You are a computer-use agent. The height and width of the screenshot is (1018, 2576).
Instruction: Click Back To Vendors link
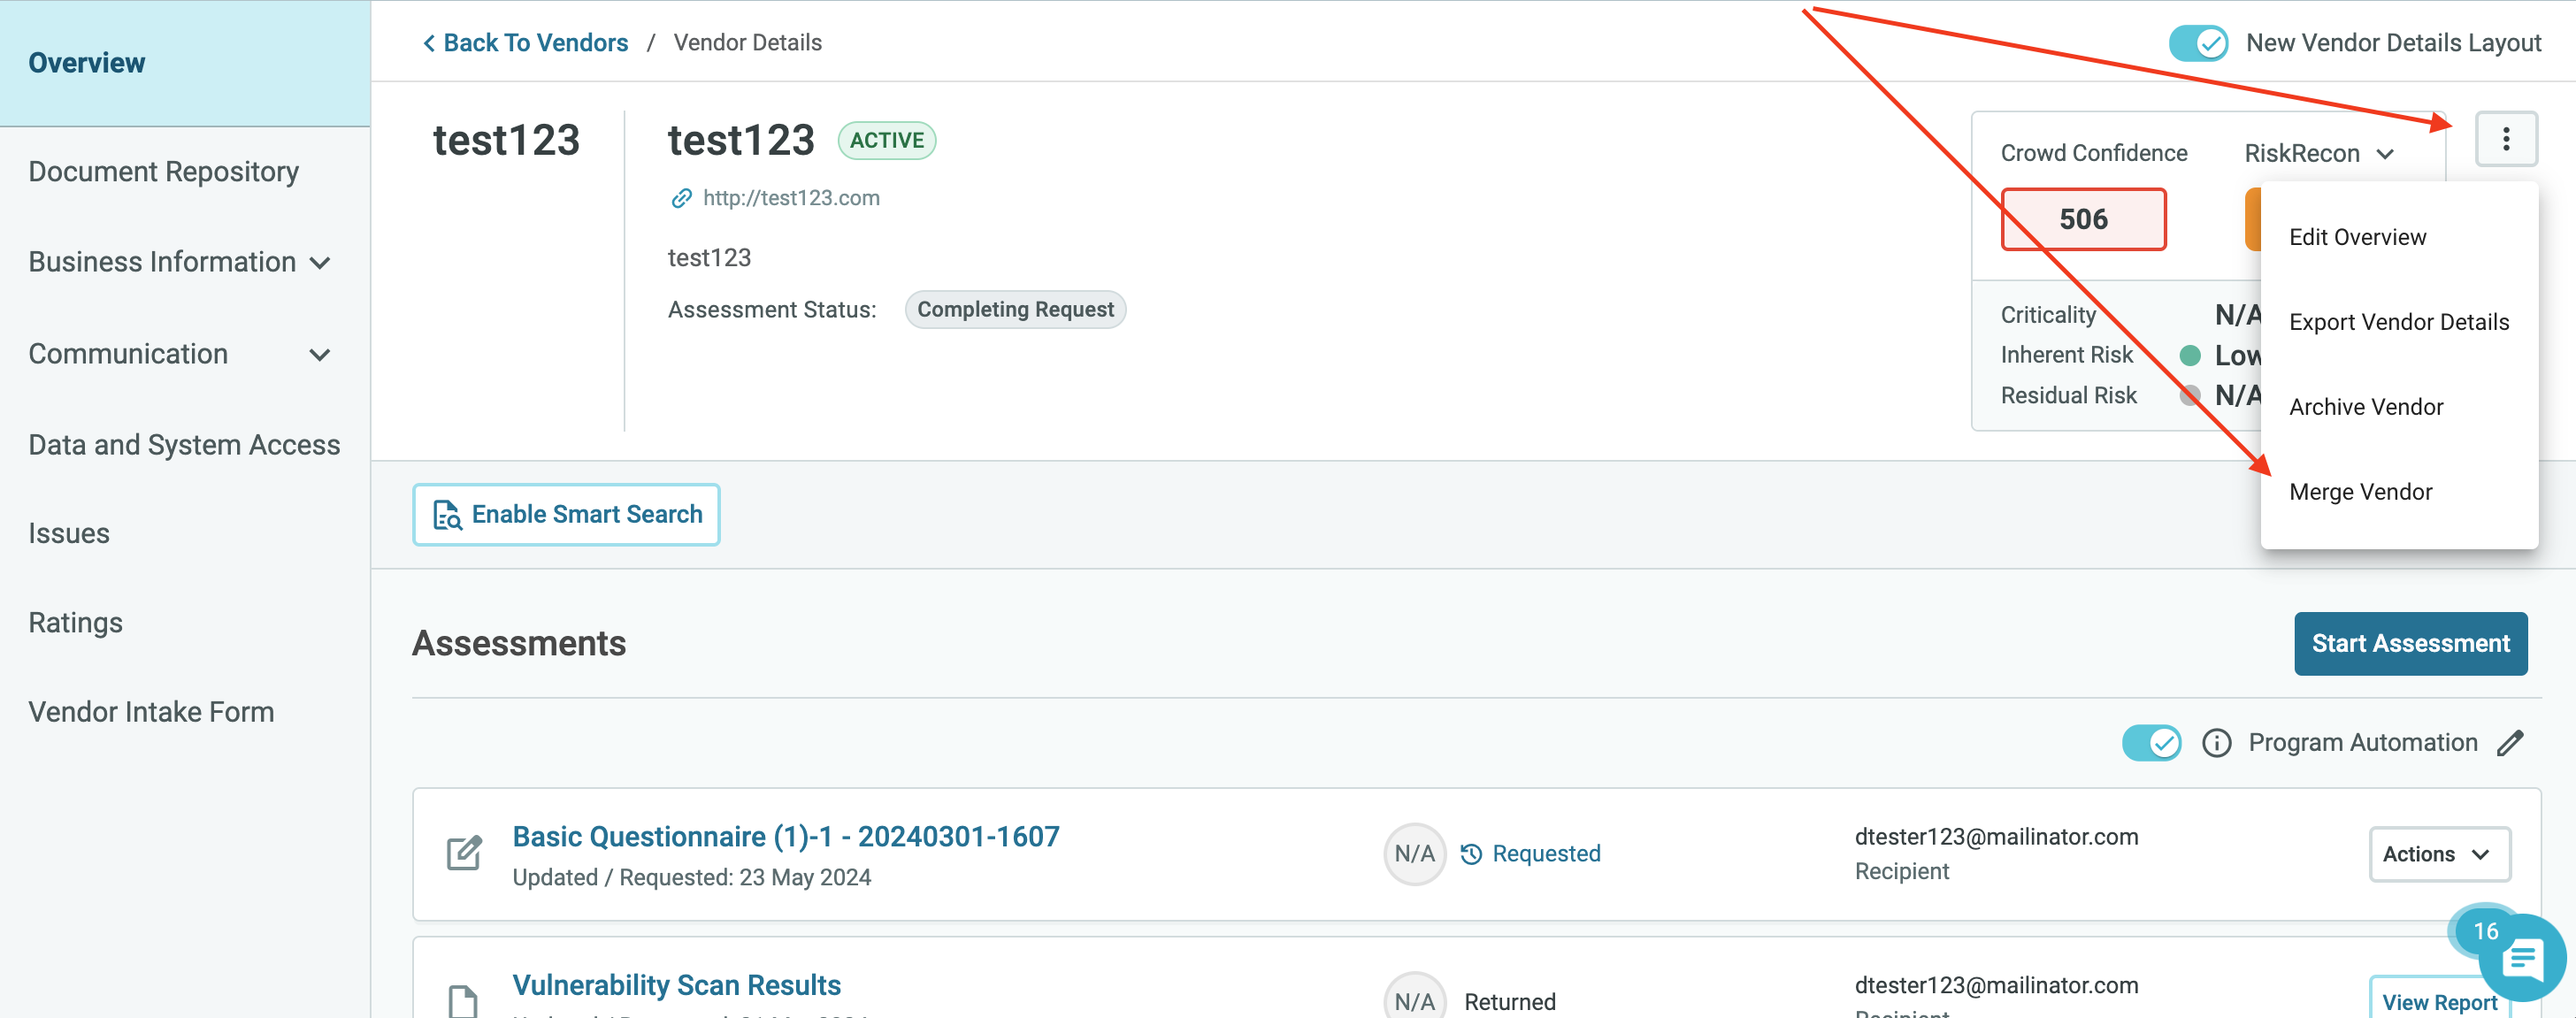click(x=535, y=43)
